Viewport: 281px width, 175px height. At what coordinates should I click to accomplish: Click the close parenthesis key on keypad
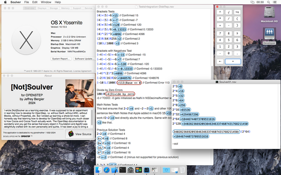(x=237, y=25)
